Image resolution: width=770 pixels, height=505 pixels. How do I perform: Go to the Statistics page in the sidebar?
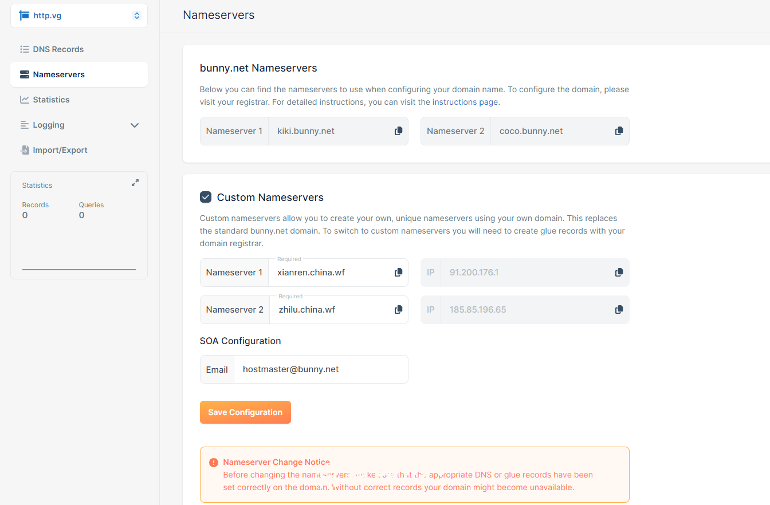pos(51,100)
